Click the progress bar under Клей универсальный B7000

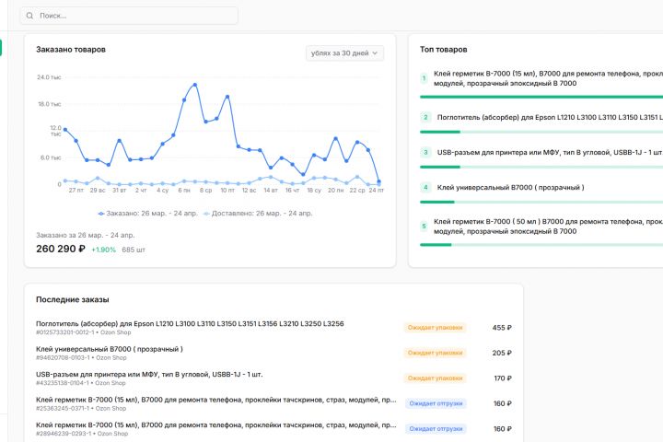point(541,203)
